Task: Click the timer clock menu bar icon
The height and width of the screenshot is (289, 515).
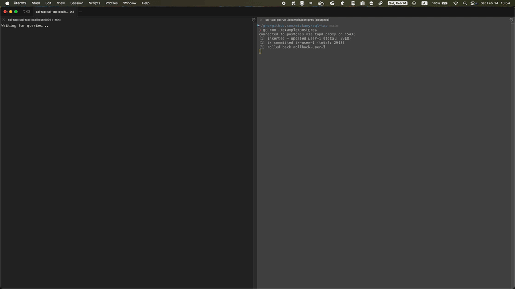Action: tap(321, 3)
